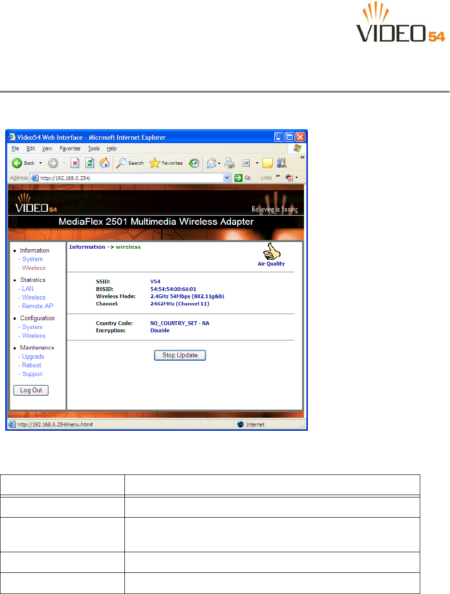Viewport: 450px width, 594px height.
Task: Click the Log Out button
Action: (x=31, y=390)
